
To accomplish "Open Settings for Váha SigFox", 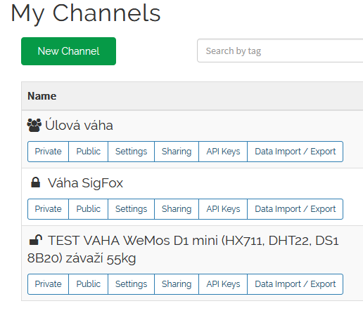I will point(131,209).
